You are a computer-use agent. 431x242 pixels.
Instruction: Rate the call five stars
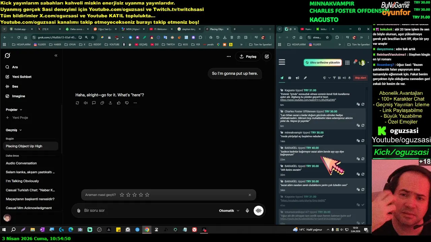(147, 195)
